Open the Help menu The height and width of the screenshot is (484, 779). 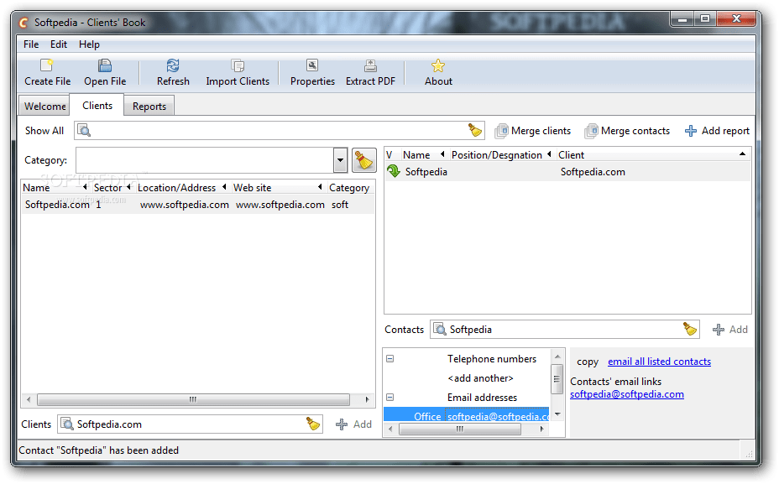pos(89,44)
